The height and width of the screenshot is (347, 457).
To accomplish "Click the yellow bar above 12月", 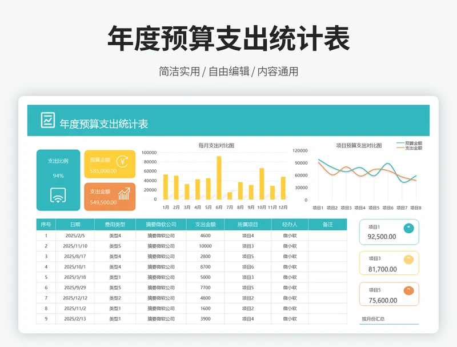I will 283,188.
